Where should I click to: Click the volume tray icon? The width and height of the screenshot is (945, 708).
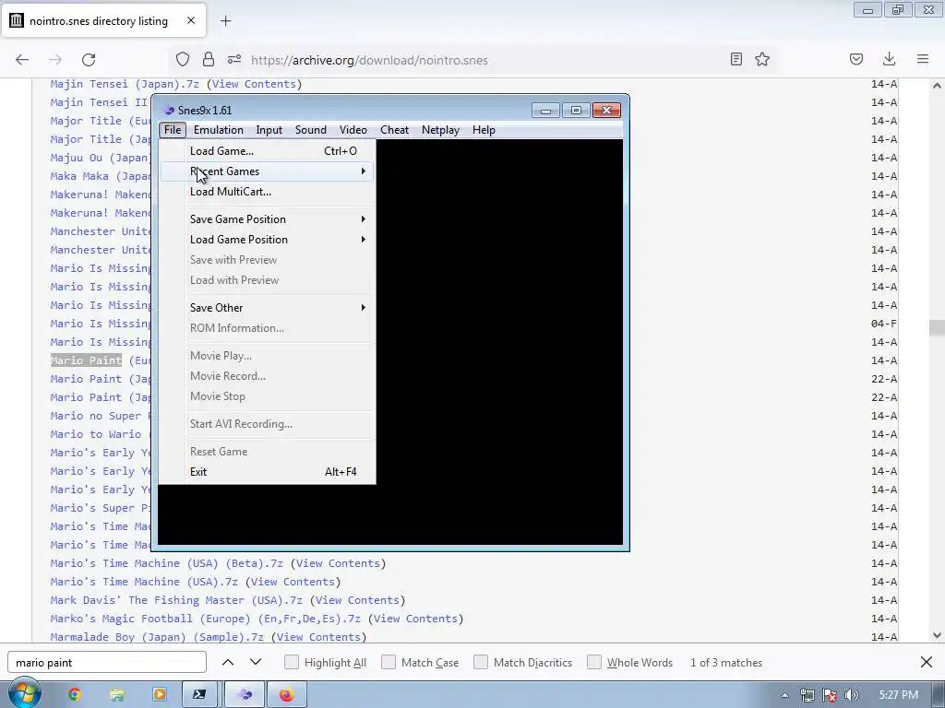tap(852, 695)
